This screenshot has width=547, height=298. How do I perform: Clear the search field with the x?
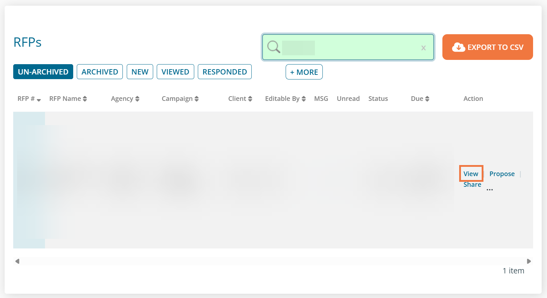click(423, 48)
